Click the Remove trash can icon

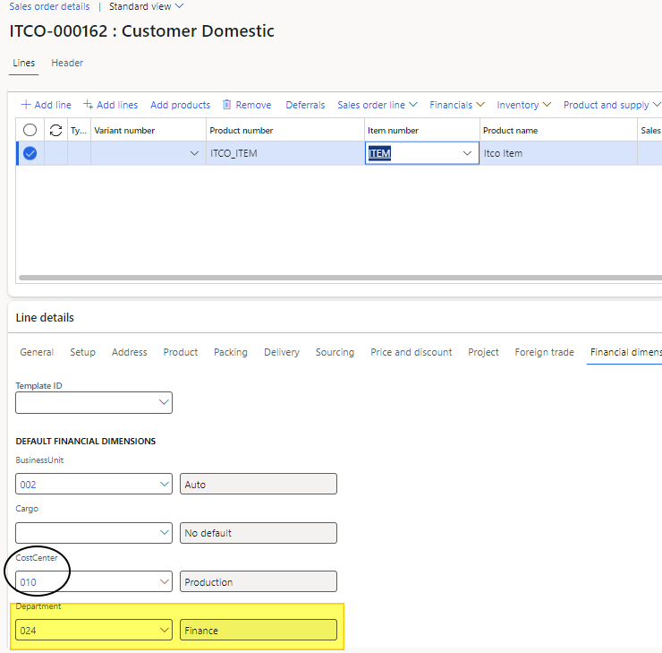[227, 105]
